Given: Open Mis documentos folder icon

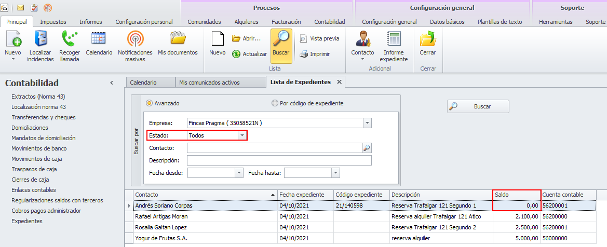Looking at the screenshot, I should pyautogui.click(x=178, y=40).
